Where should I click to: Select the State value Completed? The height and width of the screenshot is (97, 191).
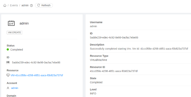tap(96, 82)
